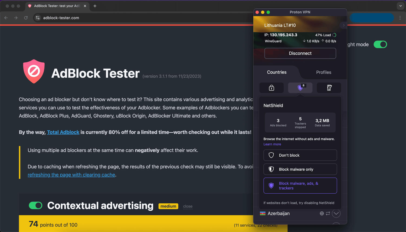This screenshot has width=406, height=232.
Task: Select the "Don't block" NetShield option
Action: 300,155
